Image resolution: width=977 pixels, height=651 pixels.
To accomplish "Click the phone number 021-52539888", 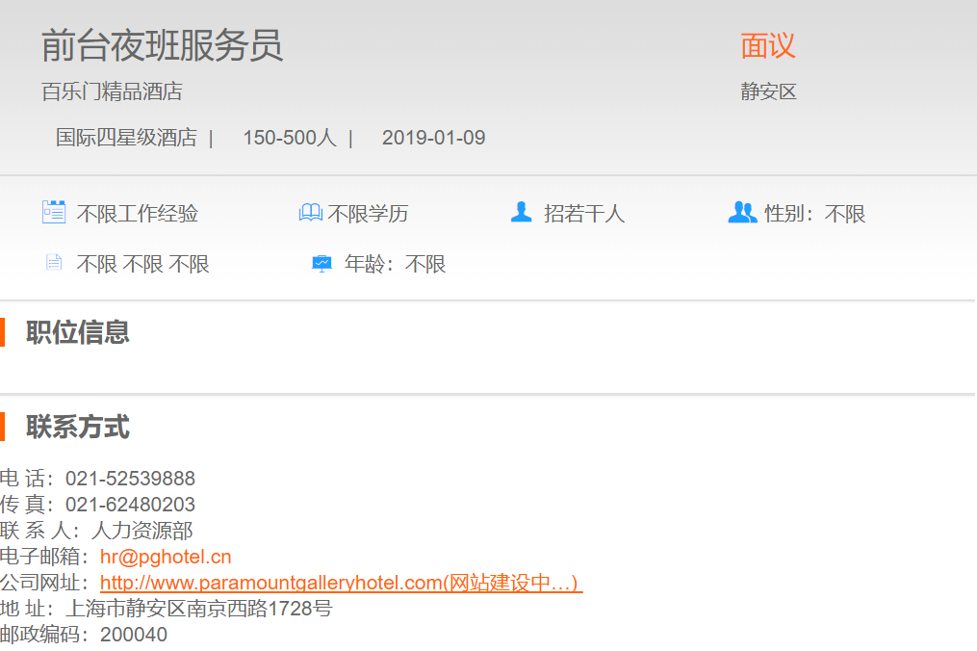I will (130, 479).
